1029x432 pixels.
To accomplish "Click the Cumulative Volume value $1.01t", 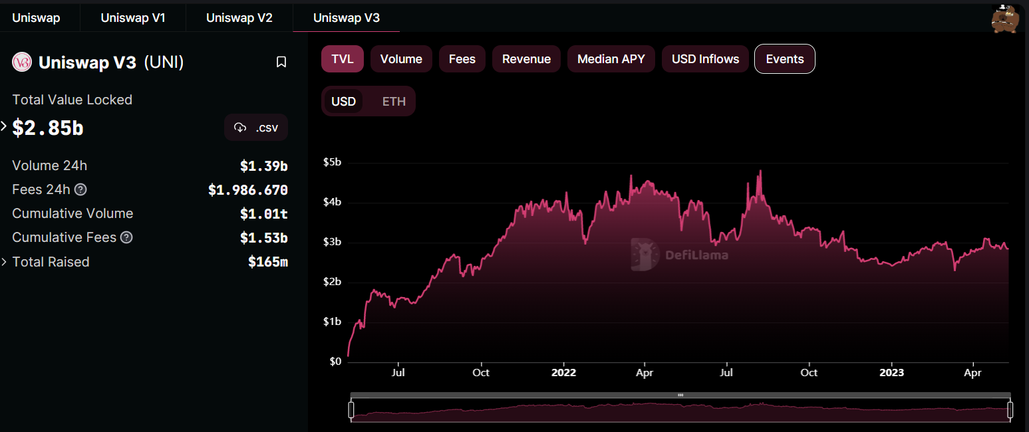I will 264,214.
